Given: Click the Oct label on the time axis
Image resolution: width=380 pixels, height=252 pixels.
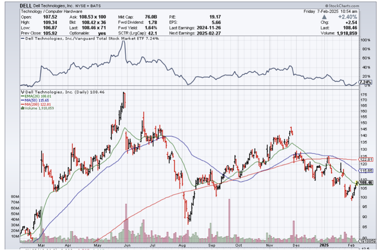Looking at the screenshot, I should point(238,245).
